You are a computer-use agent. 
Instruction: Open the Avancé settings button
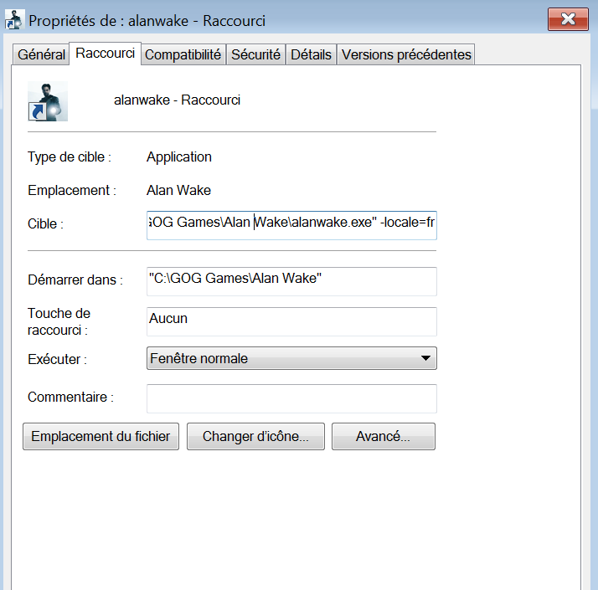click(x=384, y=436)
